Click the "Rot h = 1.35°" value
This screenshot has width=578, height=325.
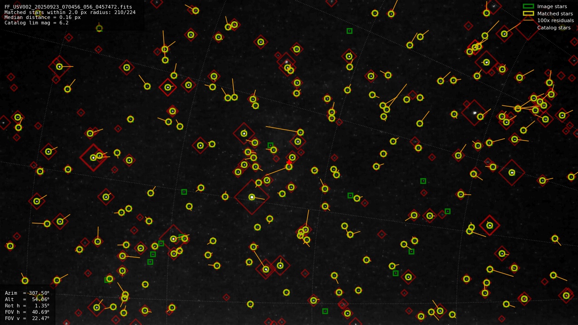(27, 306)
